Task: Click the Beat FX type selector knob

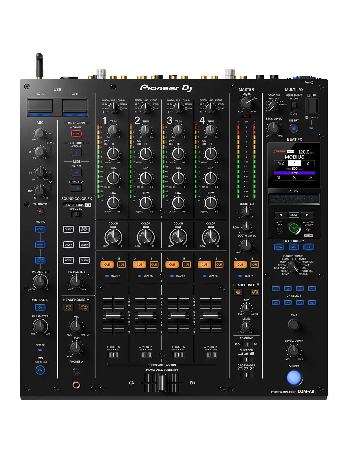Action: pos(294,266)
